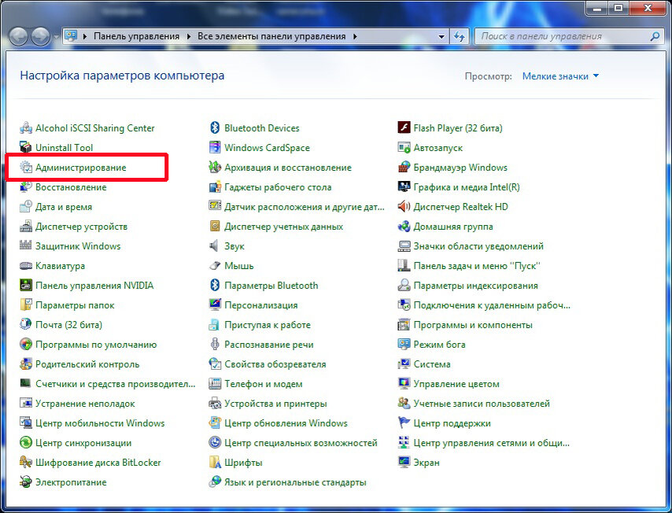
Task: Open the Датчик расположения и другие датчики link
Action: tap(305, 207)
